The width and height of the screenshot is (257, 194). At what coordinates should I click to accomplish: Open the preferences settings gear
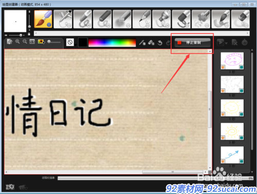pos(10,187)
